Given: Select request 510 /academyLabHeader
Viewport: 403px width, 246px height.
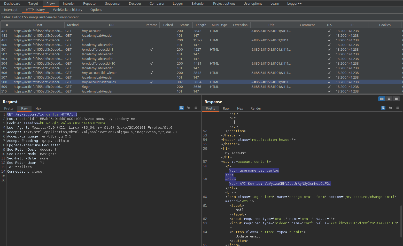Looking at the screenshot, I should tap(202, 91).
